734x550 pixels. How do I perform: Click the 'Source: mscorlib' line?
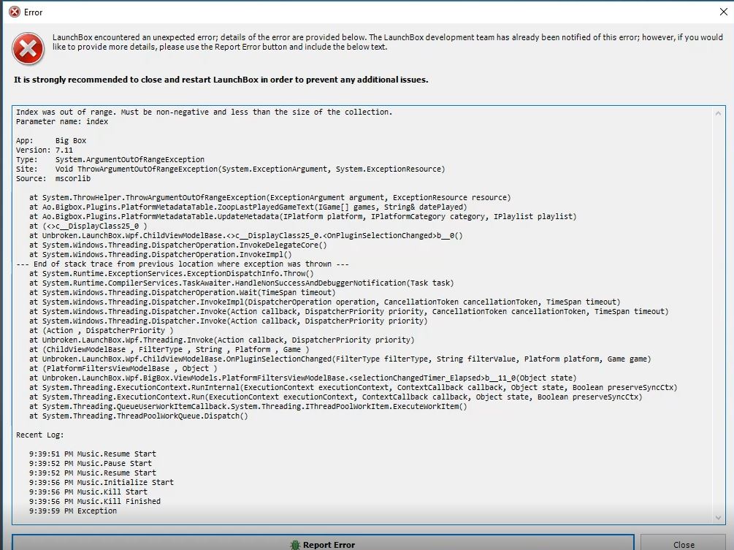pos(53,178)
